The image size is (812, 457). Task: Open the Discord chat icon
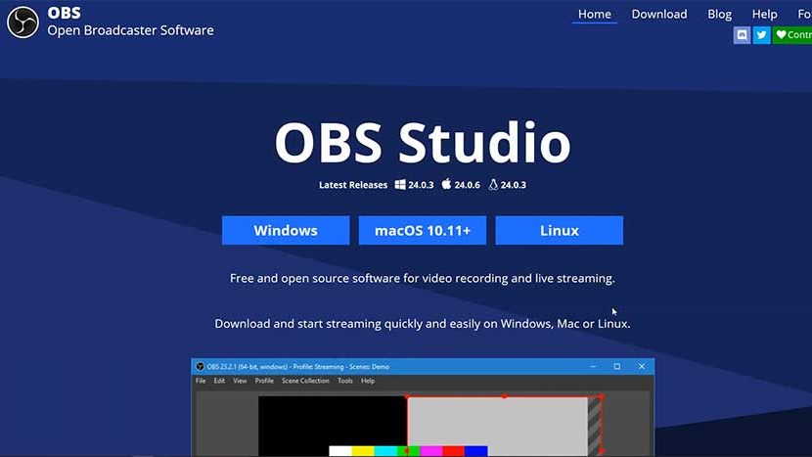(x=742, y=34)
